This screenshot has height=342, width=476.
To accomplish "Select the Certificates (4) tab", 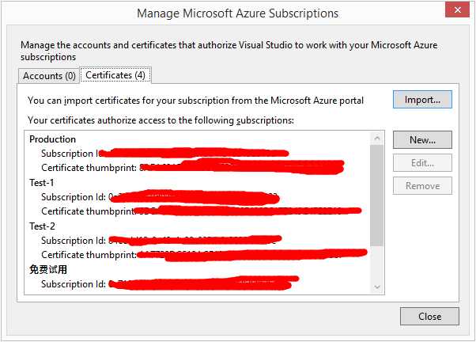I will [x=115, y=75].
